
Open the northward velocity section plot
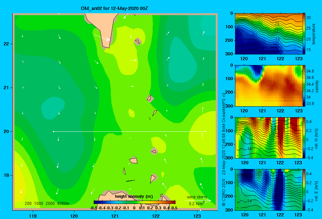269,138
